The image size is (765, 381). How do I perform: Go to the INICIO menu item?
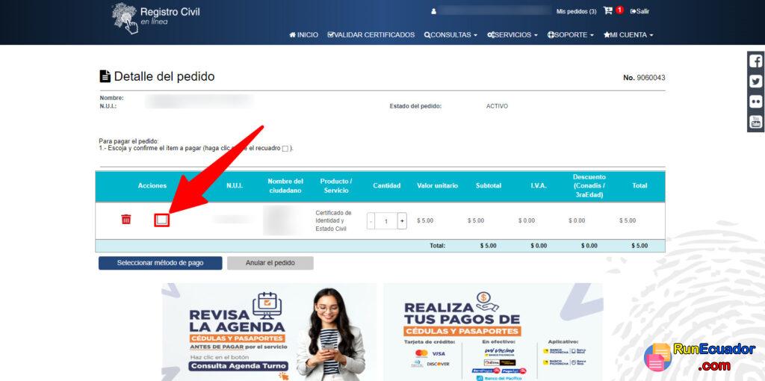[303, 34]
